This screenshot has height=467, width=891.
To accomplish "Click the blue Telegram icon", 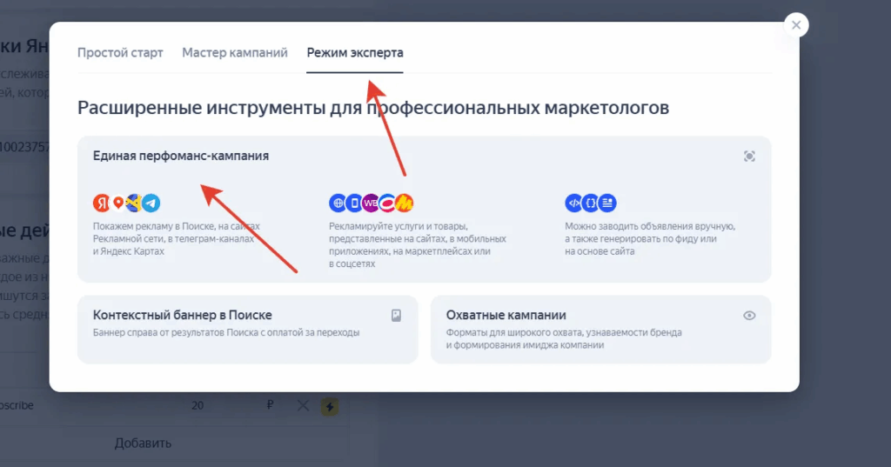I will [x=151, y=203].
